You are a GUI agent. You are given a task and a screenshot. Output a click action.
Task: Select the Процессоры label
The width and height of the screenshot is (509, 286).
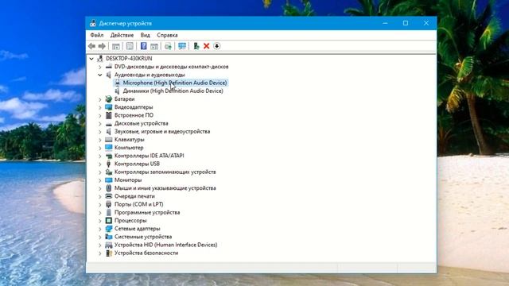tap(130, 221)
